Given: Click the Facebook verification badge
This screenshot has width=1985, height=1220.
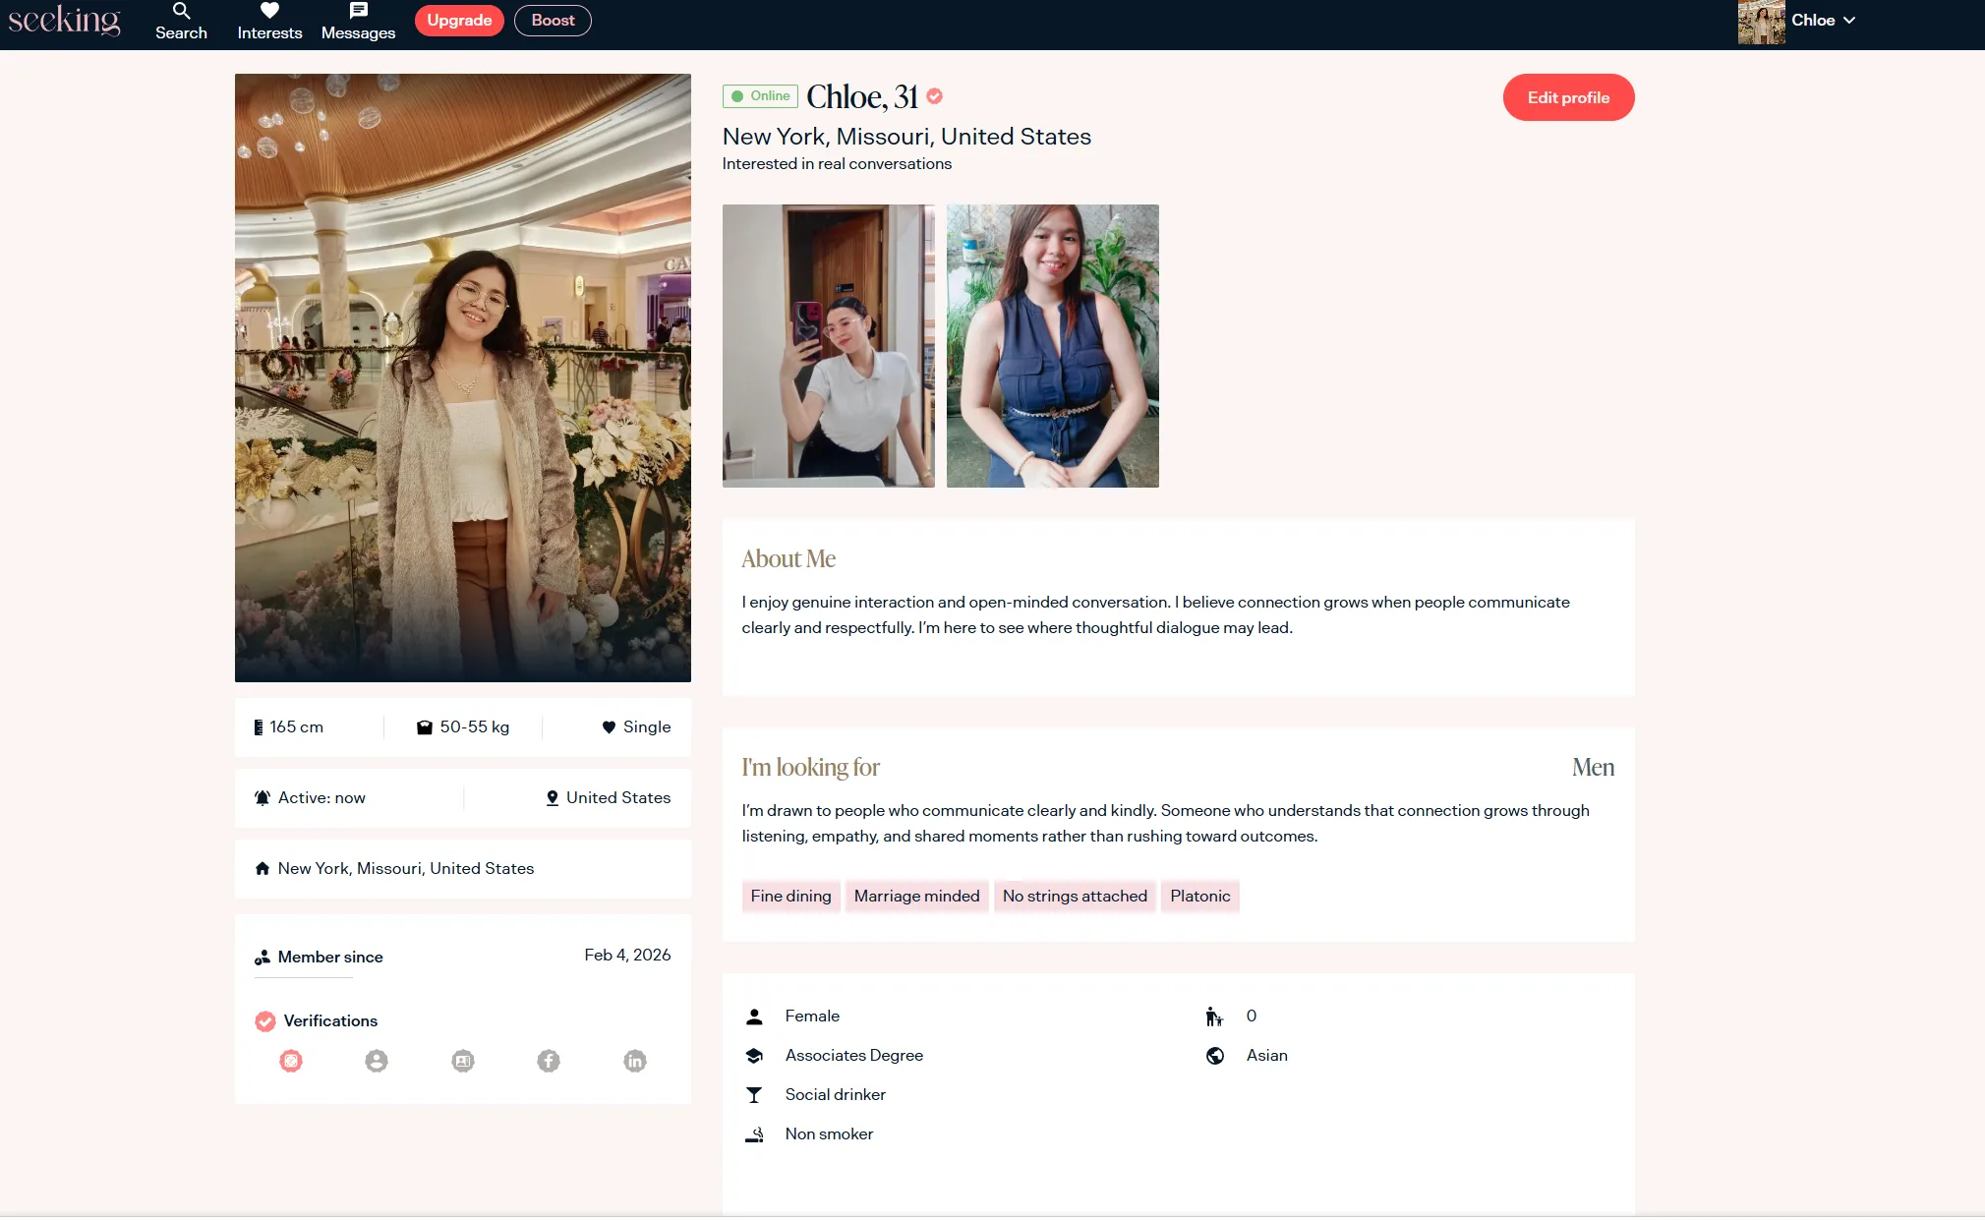Looking at the screenshot, I should coord(549,1061).
